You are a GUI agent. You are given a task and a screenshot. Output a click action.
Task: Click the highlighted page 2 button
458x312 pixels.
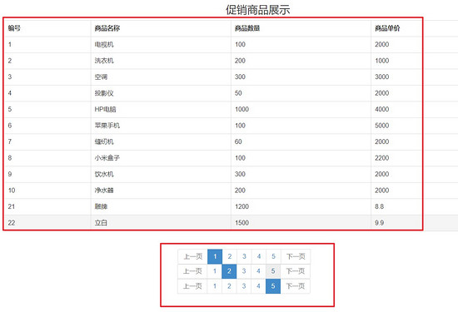click(229, 271)
